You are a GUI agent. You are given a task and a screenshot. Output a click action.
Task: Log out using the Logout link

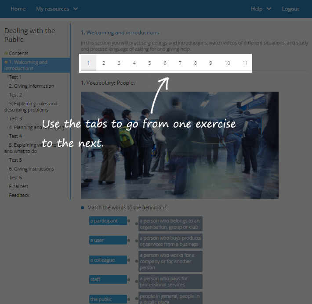290,9
